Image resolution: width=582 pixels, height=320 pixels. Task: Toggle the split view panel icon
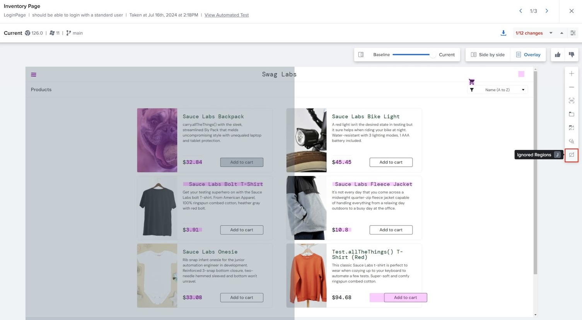361,55
